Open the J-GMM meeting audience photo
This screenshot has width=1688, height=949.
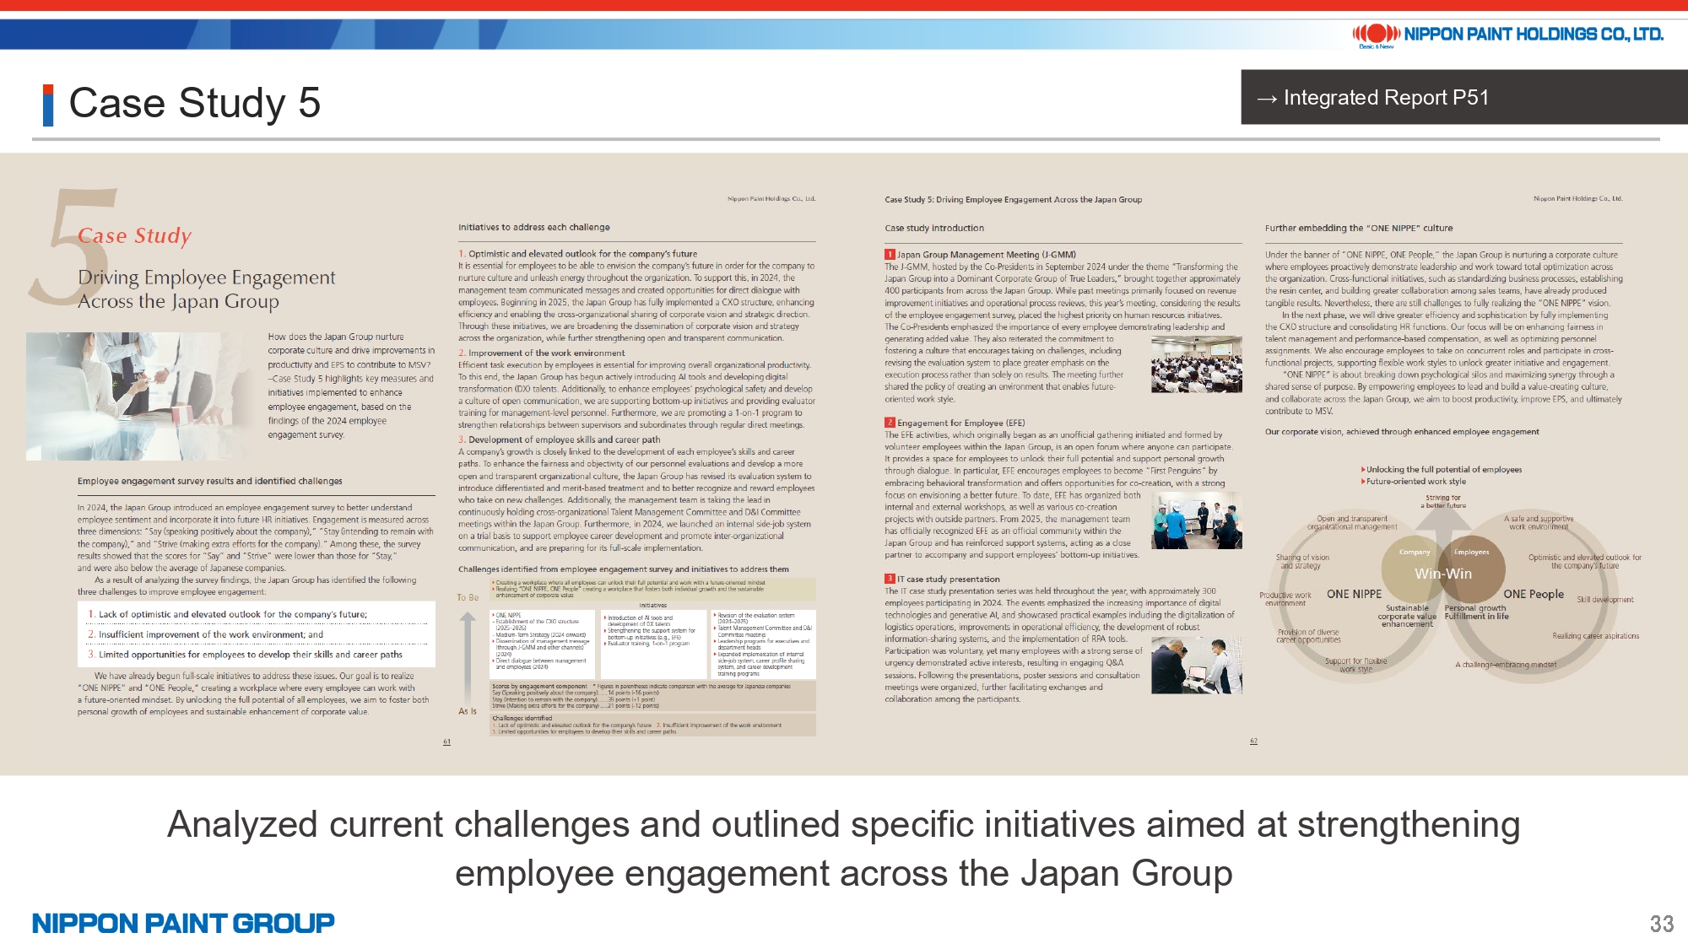[x=1196, y=364]
